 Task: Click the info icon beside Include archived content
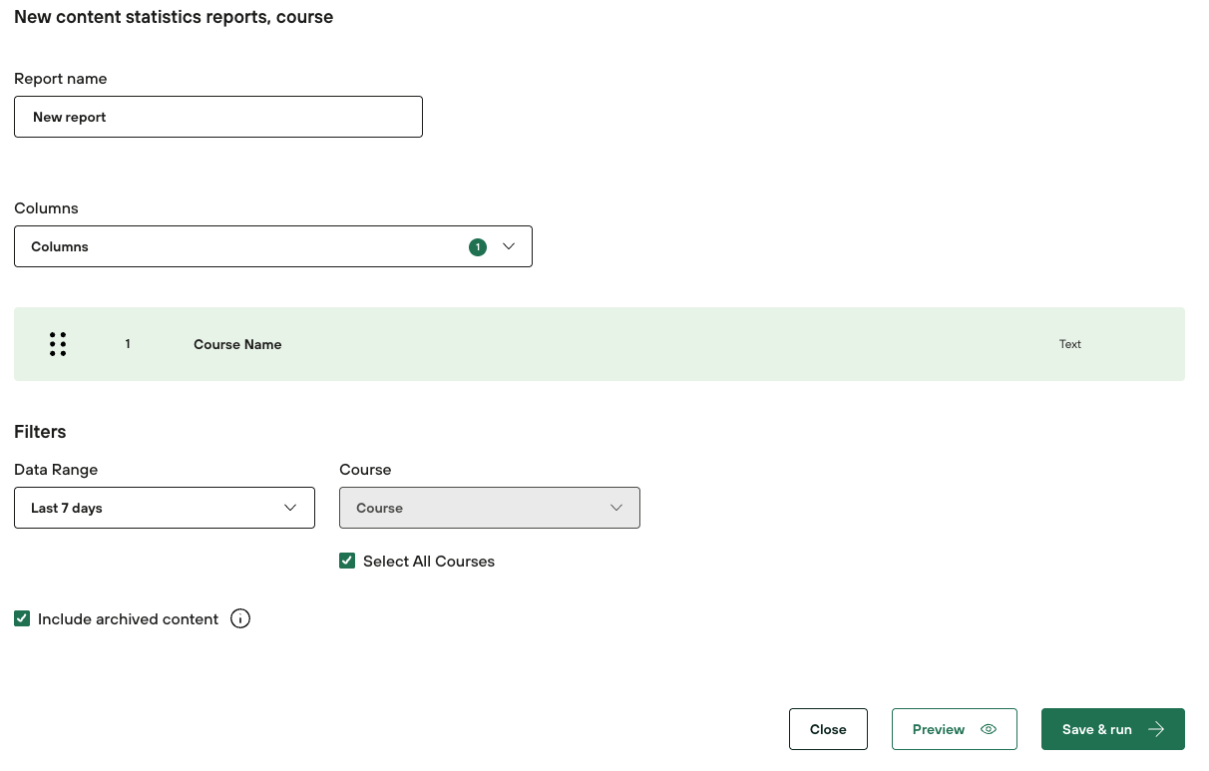(x=240, y=619)
